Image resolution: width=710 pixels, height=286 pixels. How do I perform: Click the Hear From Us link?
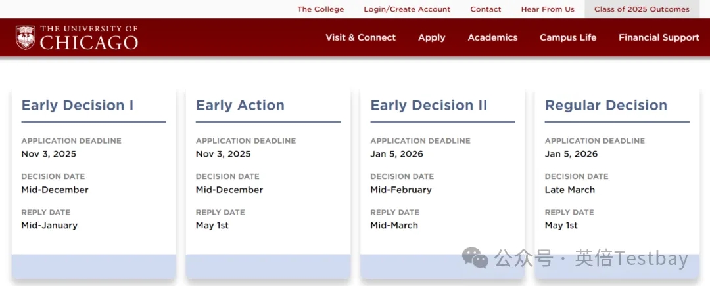(547, 9)
